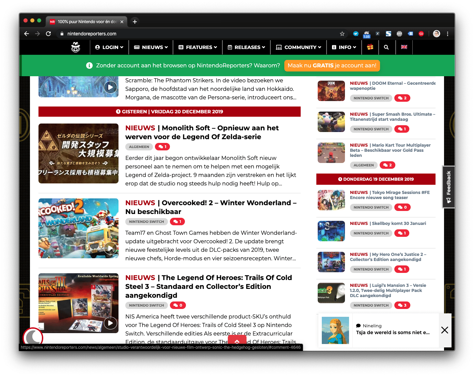
Task: Open comments badge on Monolith Soft article
Action: [x=162, y=147]
